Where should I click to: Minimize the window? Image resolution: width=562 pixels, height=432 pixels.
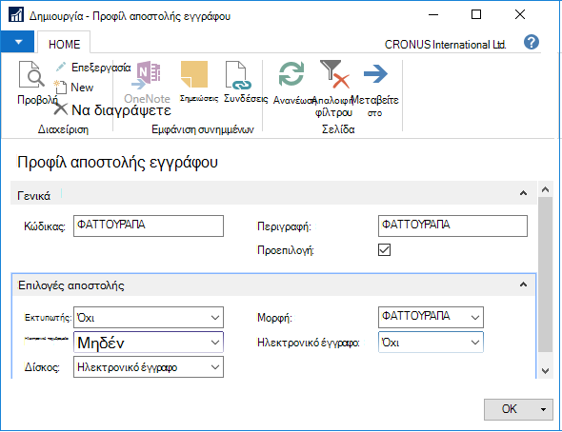pos(433,14)
